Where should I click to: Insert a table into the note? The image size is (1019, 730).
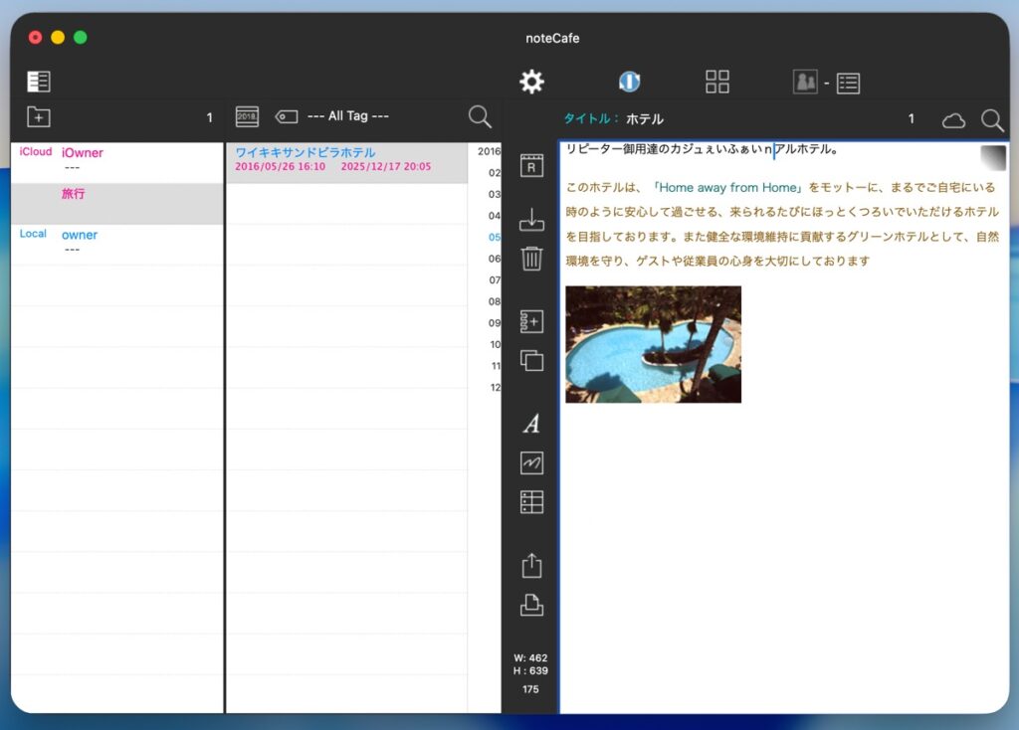click(x=532, y=502)
